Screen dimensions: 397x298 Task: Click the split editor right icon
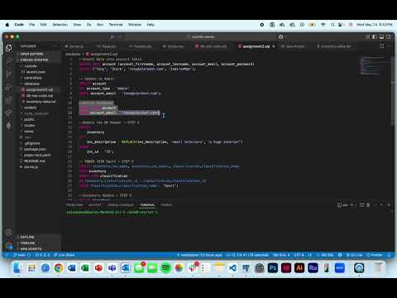(381, 46)
